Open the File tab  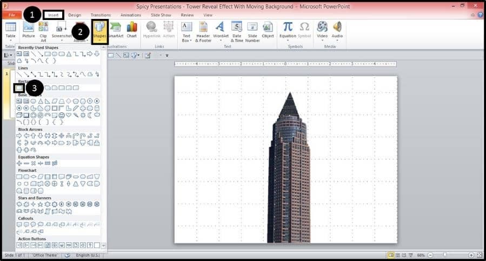click(12, 15)
